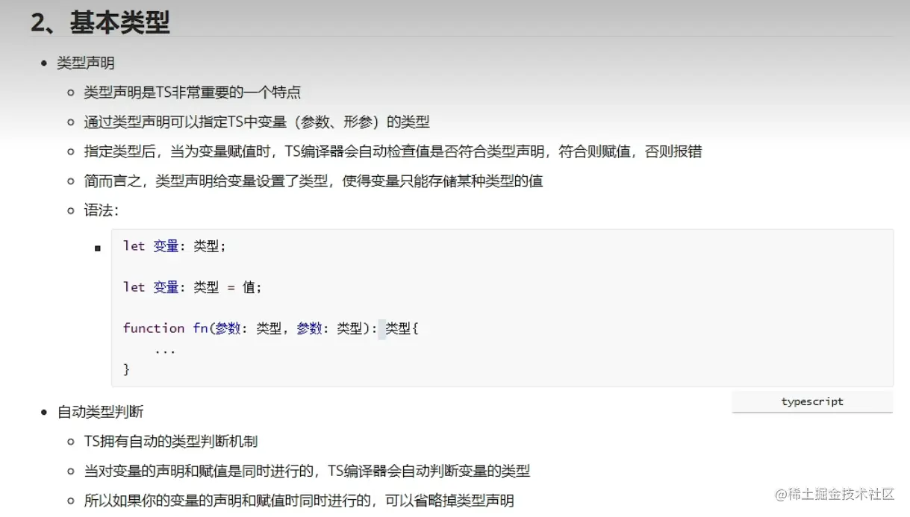Click the line starting '通过类型声明可以指定TS中变量'
This screenshot has width=910, height=517.
click(x=257, y=122)
